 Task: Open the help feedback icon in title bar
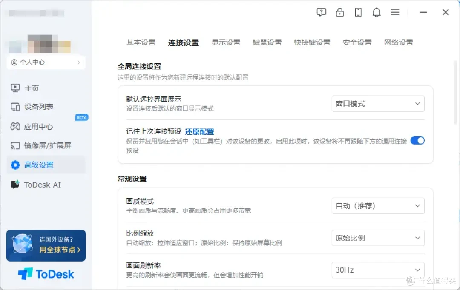click(321, 12)
